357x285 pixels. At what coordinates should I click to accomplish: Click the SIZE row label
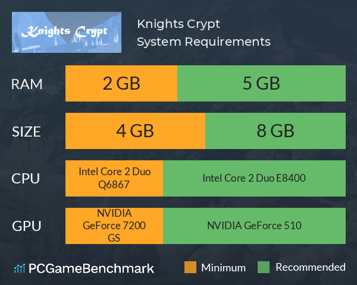point(26,132)
